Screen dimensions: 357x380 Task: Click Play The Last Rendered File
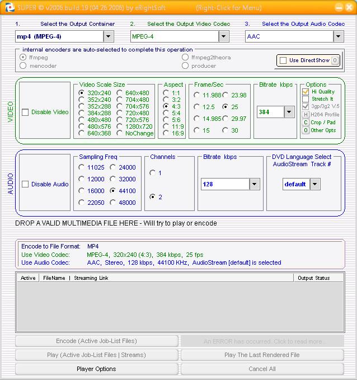(x=262, y=355)
